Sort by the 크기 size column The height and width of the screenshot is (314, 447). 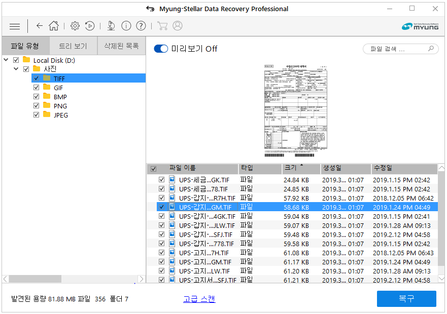point(301,169)
